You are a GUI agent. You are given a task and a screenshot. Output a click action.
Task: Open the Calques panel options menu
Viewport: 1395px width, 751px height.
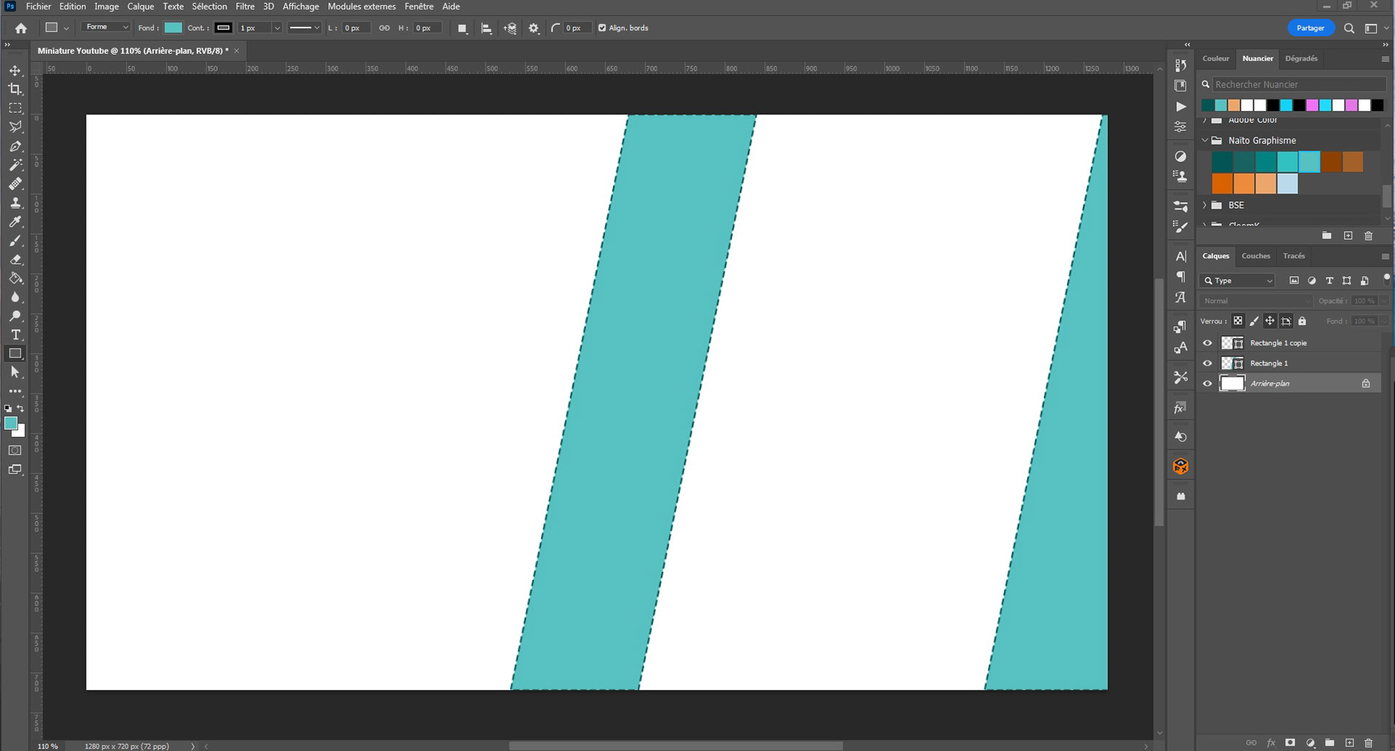click(x=1386, y=257)
